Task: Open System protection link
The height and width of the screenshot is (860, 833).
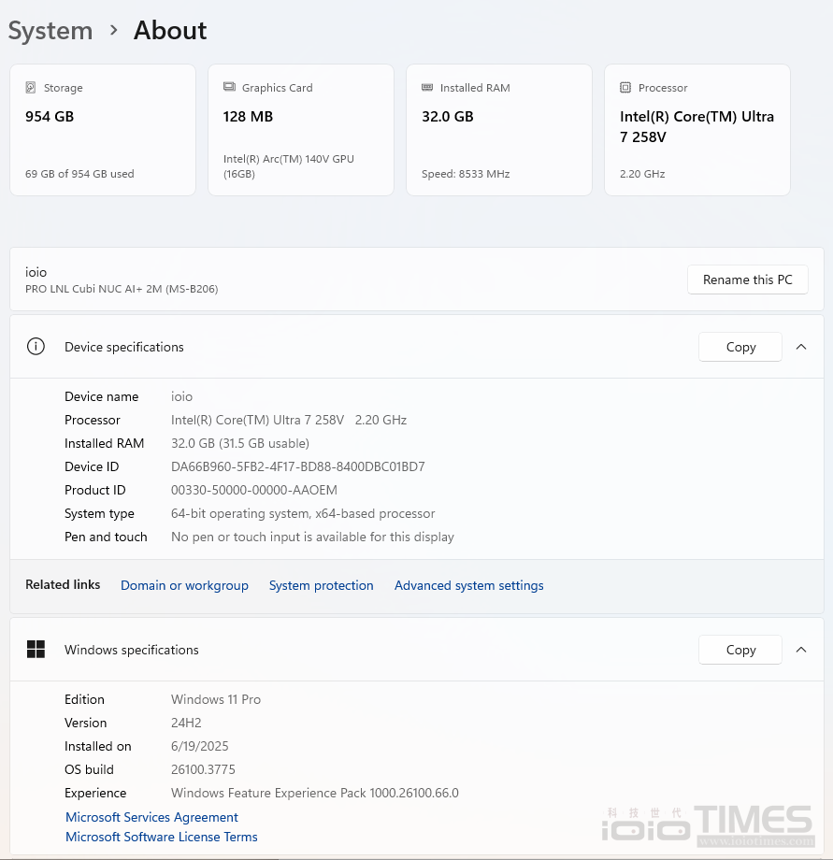Action: pyautogui.click(x=322, y=585)
